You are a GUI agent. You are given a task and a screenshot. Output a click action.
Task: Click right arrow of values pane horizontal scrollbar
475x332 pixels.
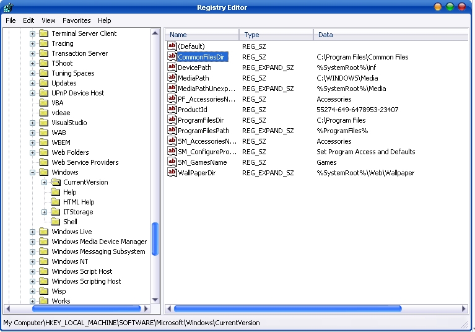point(464,308)
